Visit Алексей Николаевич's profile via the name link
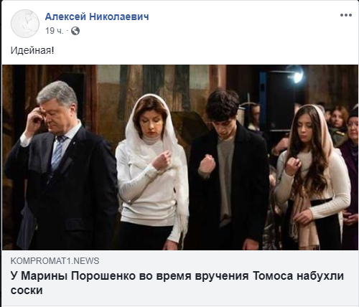This screenshot has height=307, width=359. [x=97, y=16]
